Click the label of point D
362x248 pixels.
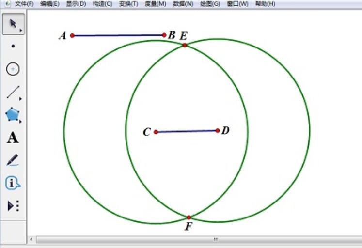tap(225, 131)
